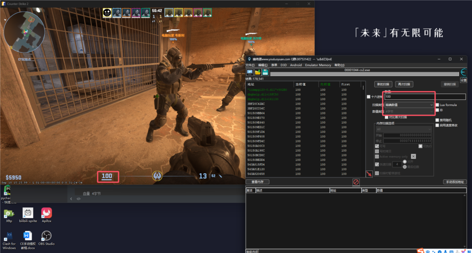Open the D3D menu

tap(284, 65)
